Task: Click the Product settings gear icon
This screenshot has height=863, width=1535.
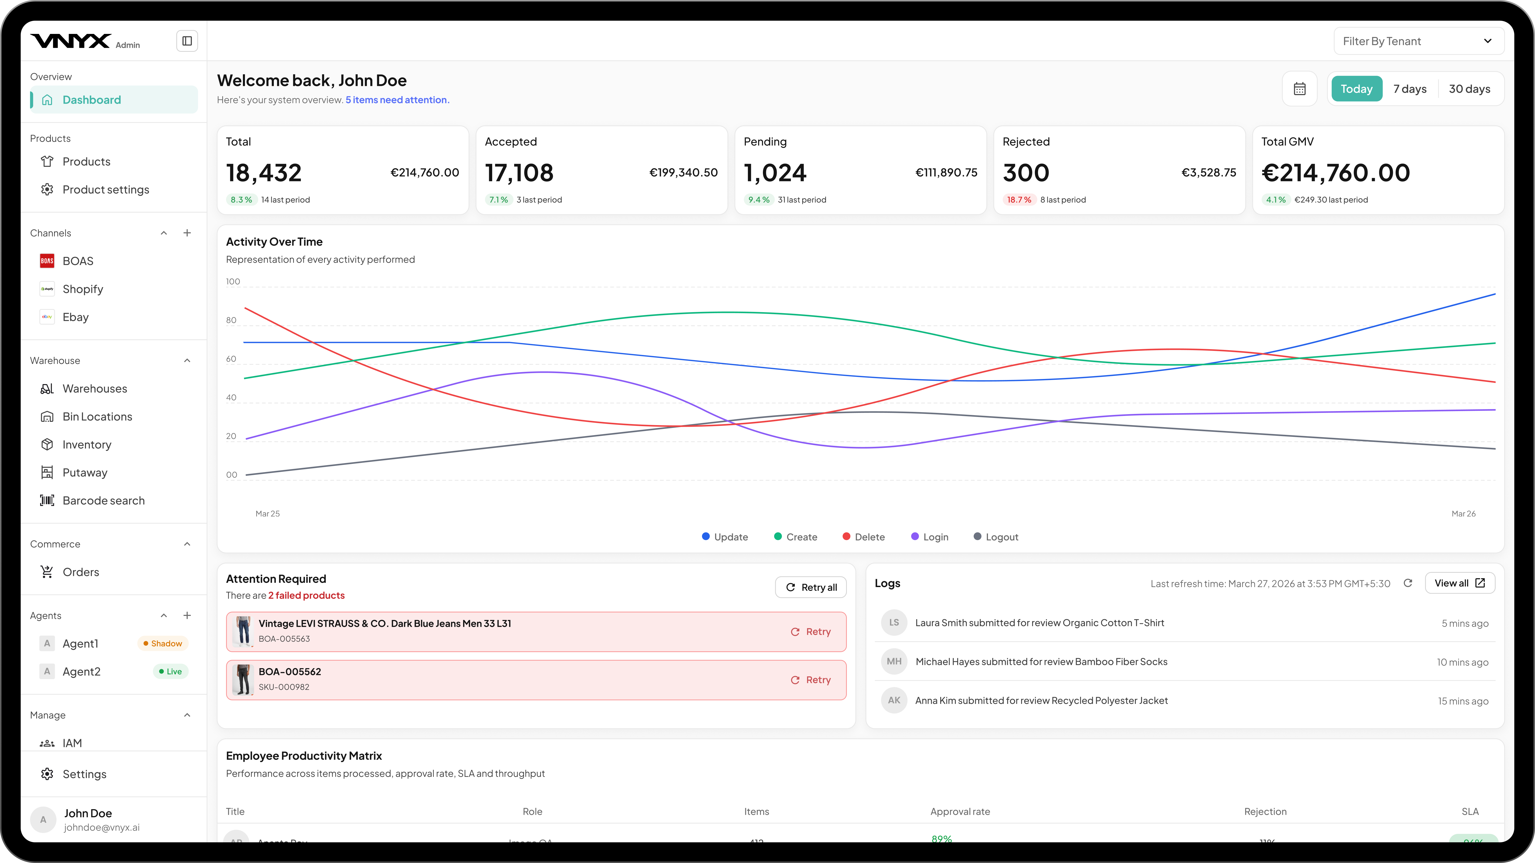Action: [x=47, y=189]
